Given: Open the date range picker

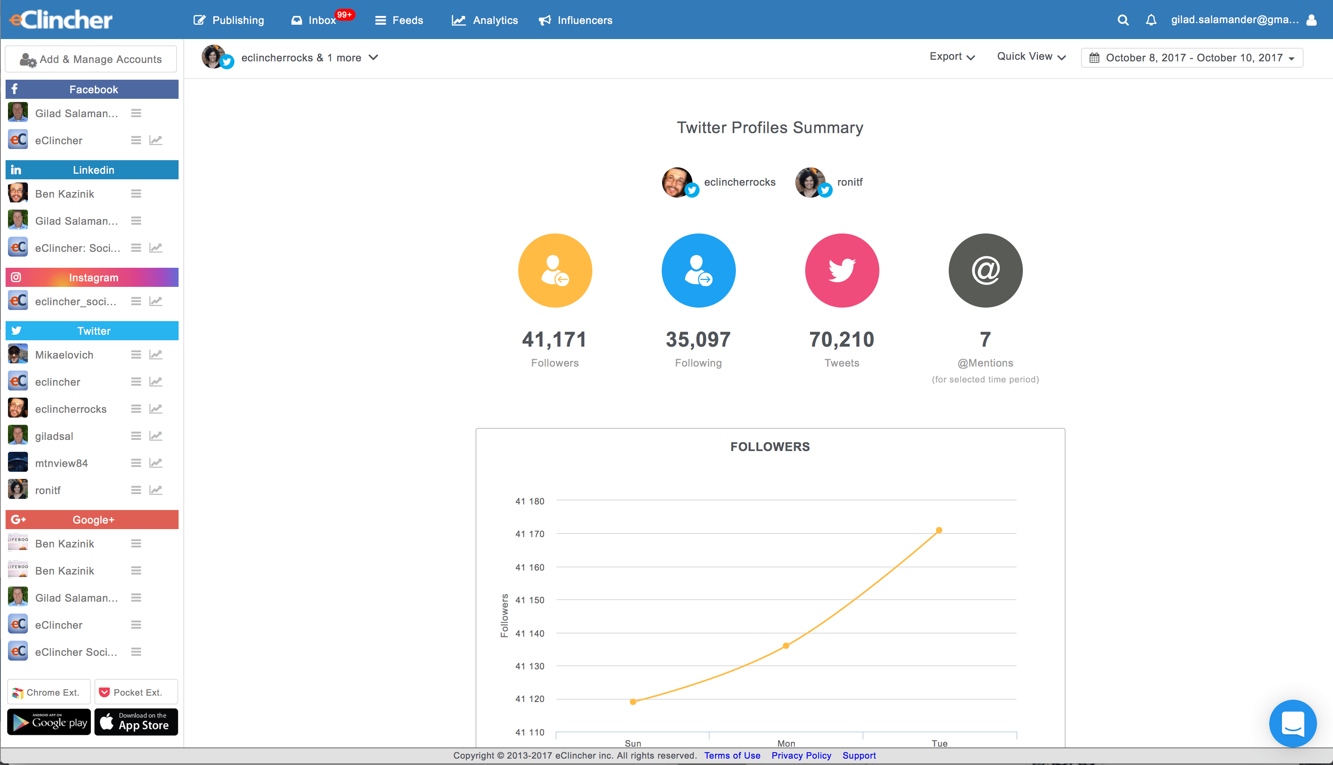Looking at the screenshot, I should coord(1191,58).
